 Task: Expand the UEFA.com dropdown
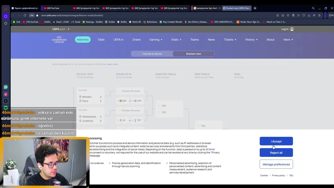(x=61, y=29)
